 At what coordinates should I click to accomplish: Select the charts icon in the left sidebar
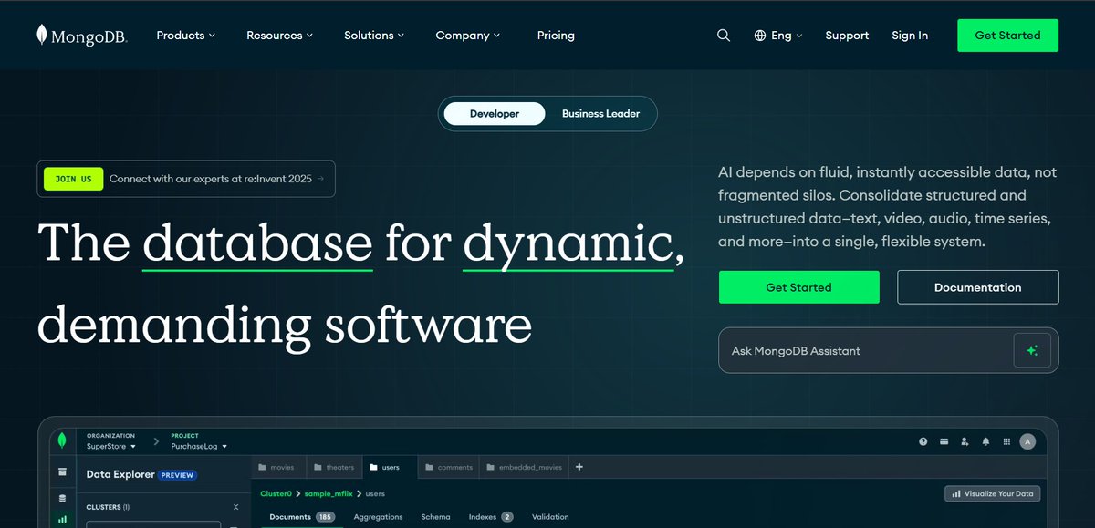(62, 518)
